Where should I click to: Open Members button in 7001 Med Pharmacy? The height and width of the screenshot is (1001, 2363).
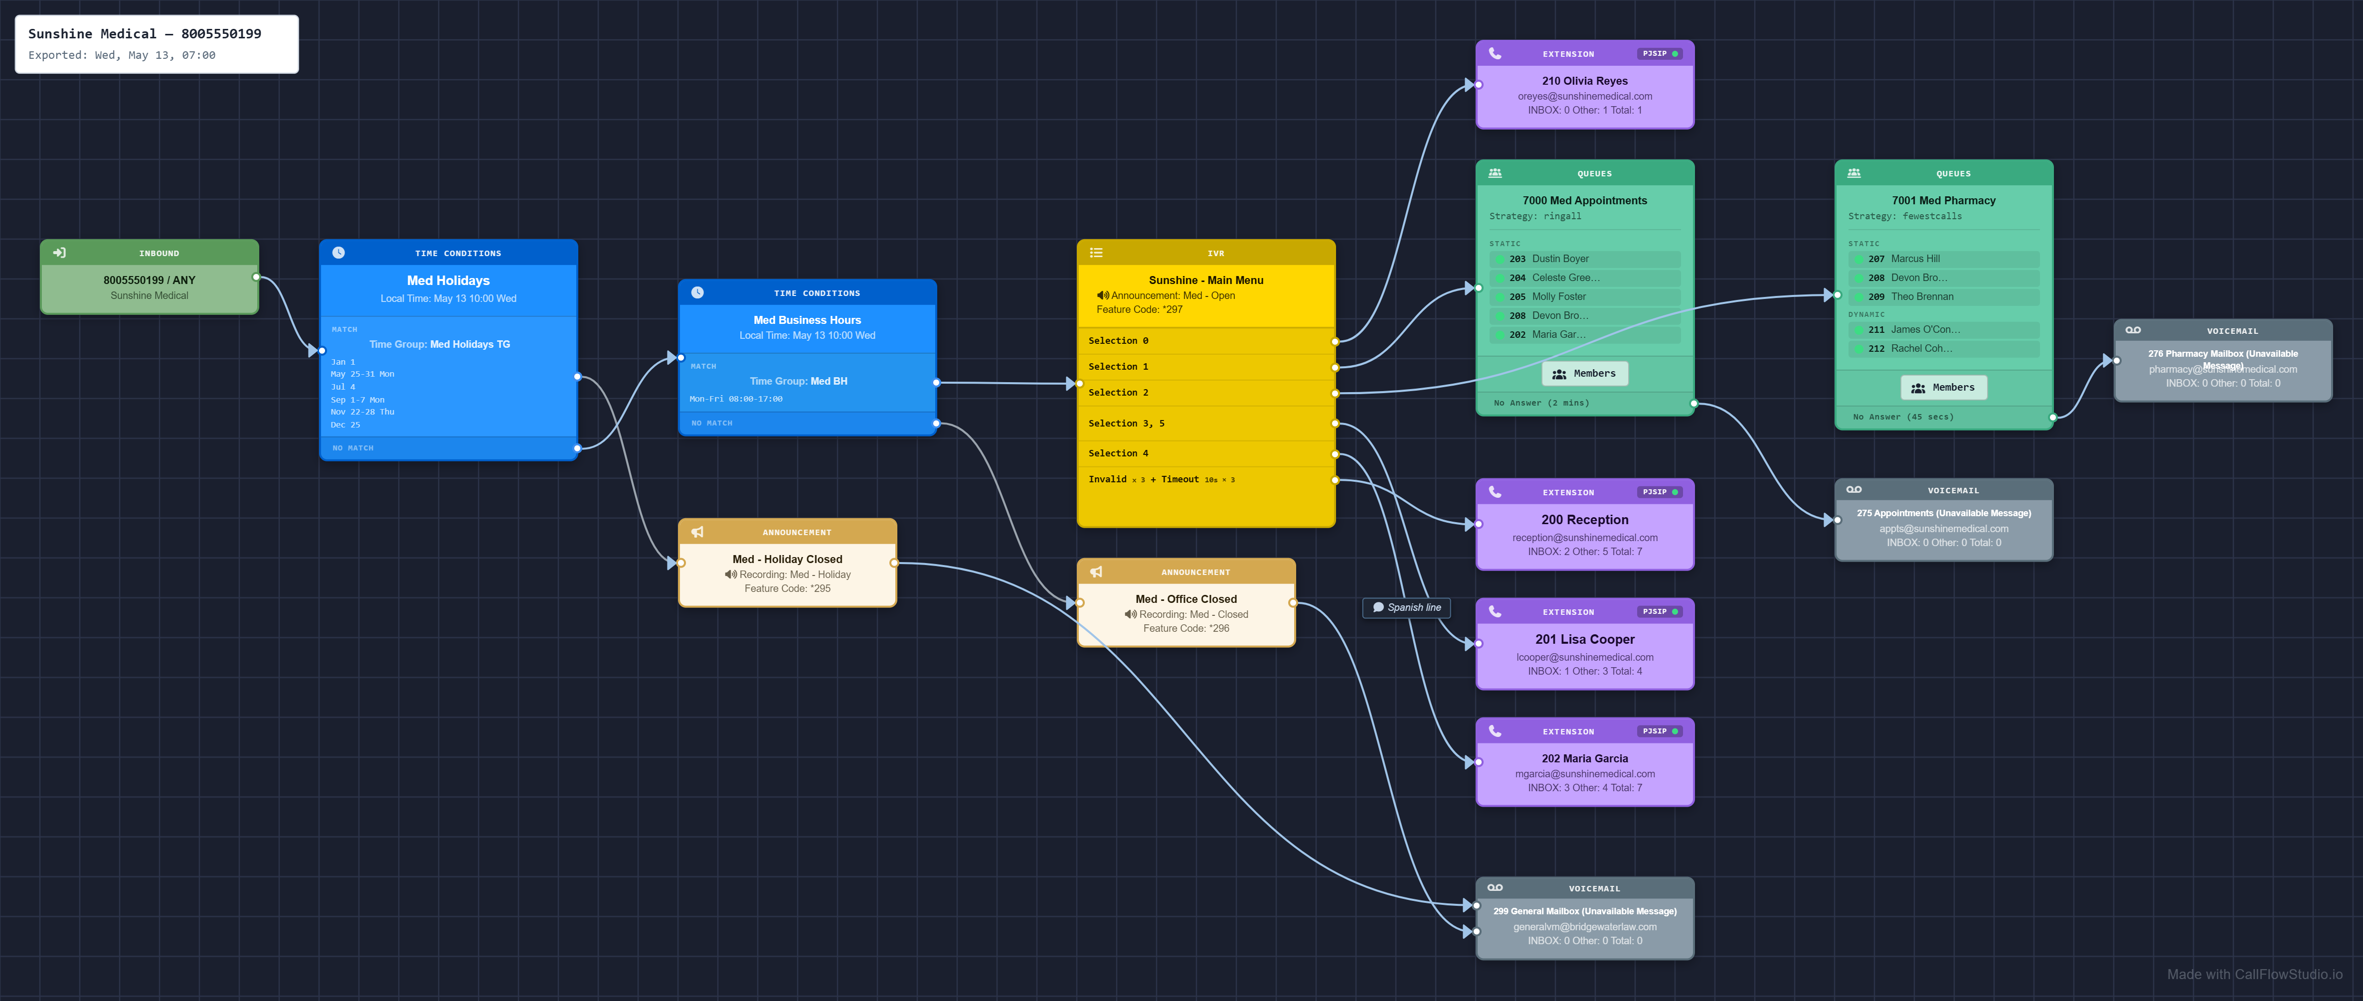(x=1943, y=388)
